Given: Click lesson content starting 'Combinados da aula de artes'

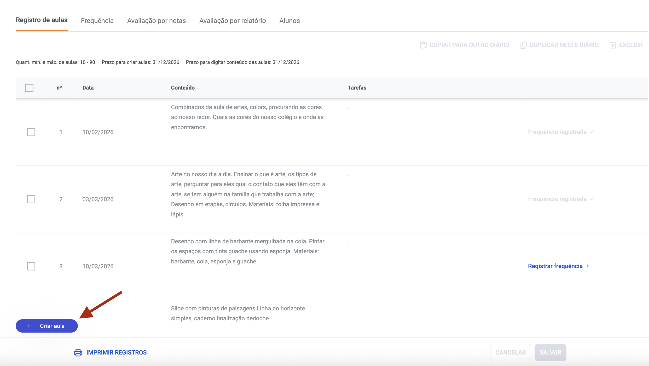Looking at the screenshot, I should [247, 117].
